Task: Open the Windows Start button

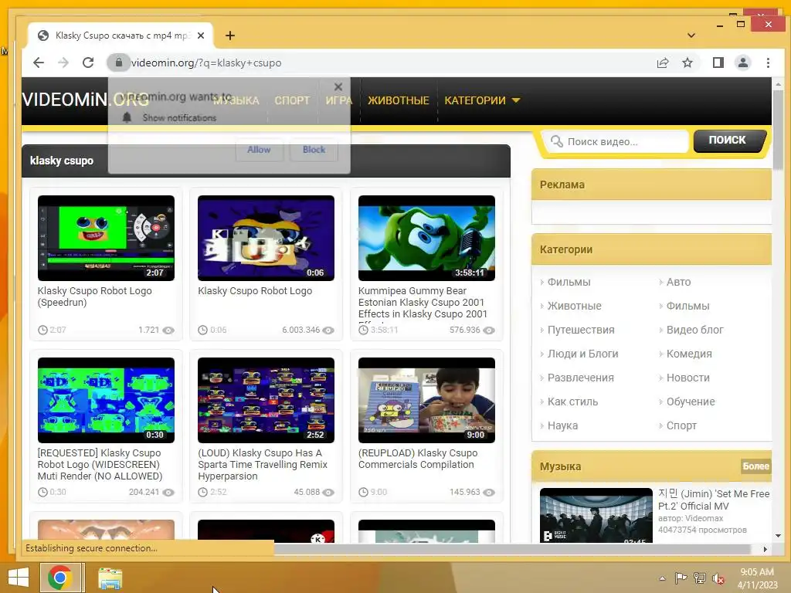Action: click(x=19, y=578)
